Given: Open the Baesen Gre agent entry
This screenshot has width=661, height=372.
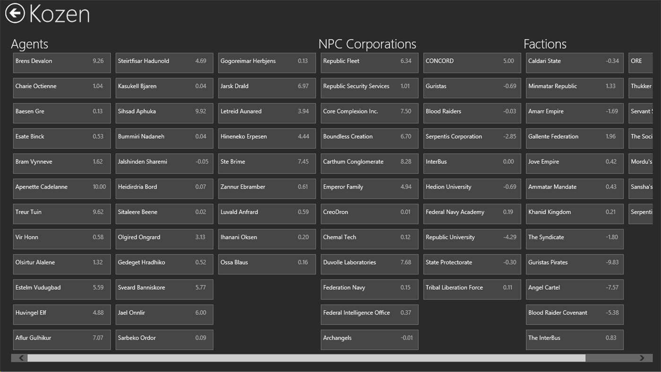Looking at the screenshot, I should 62,113.
